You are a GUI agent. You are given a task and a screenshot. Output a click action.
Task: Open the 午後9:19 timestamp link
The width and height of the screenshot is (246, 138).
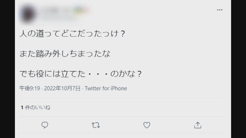pos(30,89)
